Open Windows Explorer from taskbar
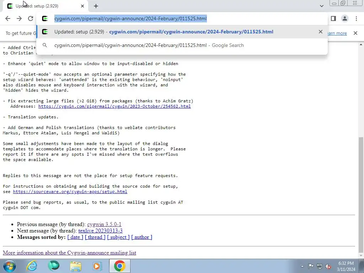This screenshot has height=273, width=364. [76, 266]
